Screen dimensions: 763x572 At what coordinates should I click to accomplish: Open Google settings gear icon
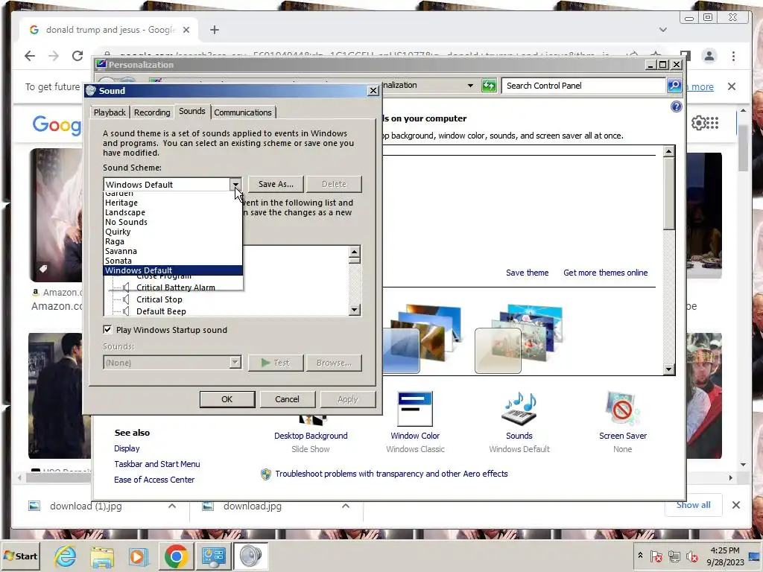[x=698, y=123]
